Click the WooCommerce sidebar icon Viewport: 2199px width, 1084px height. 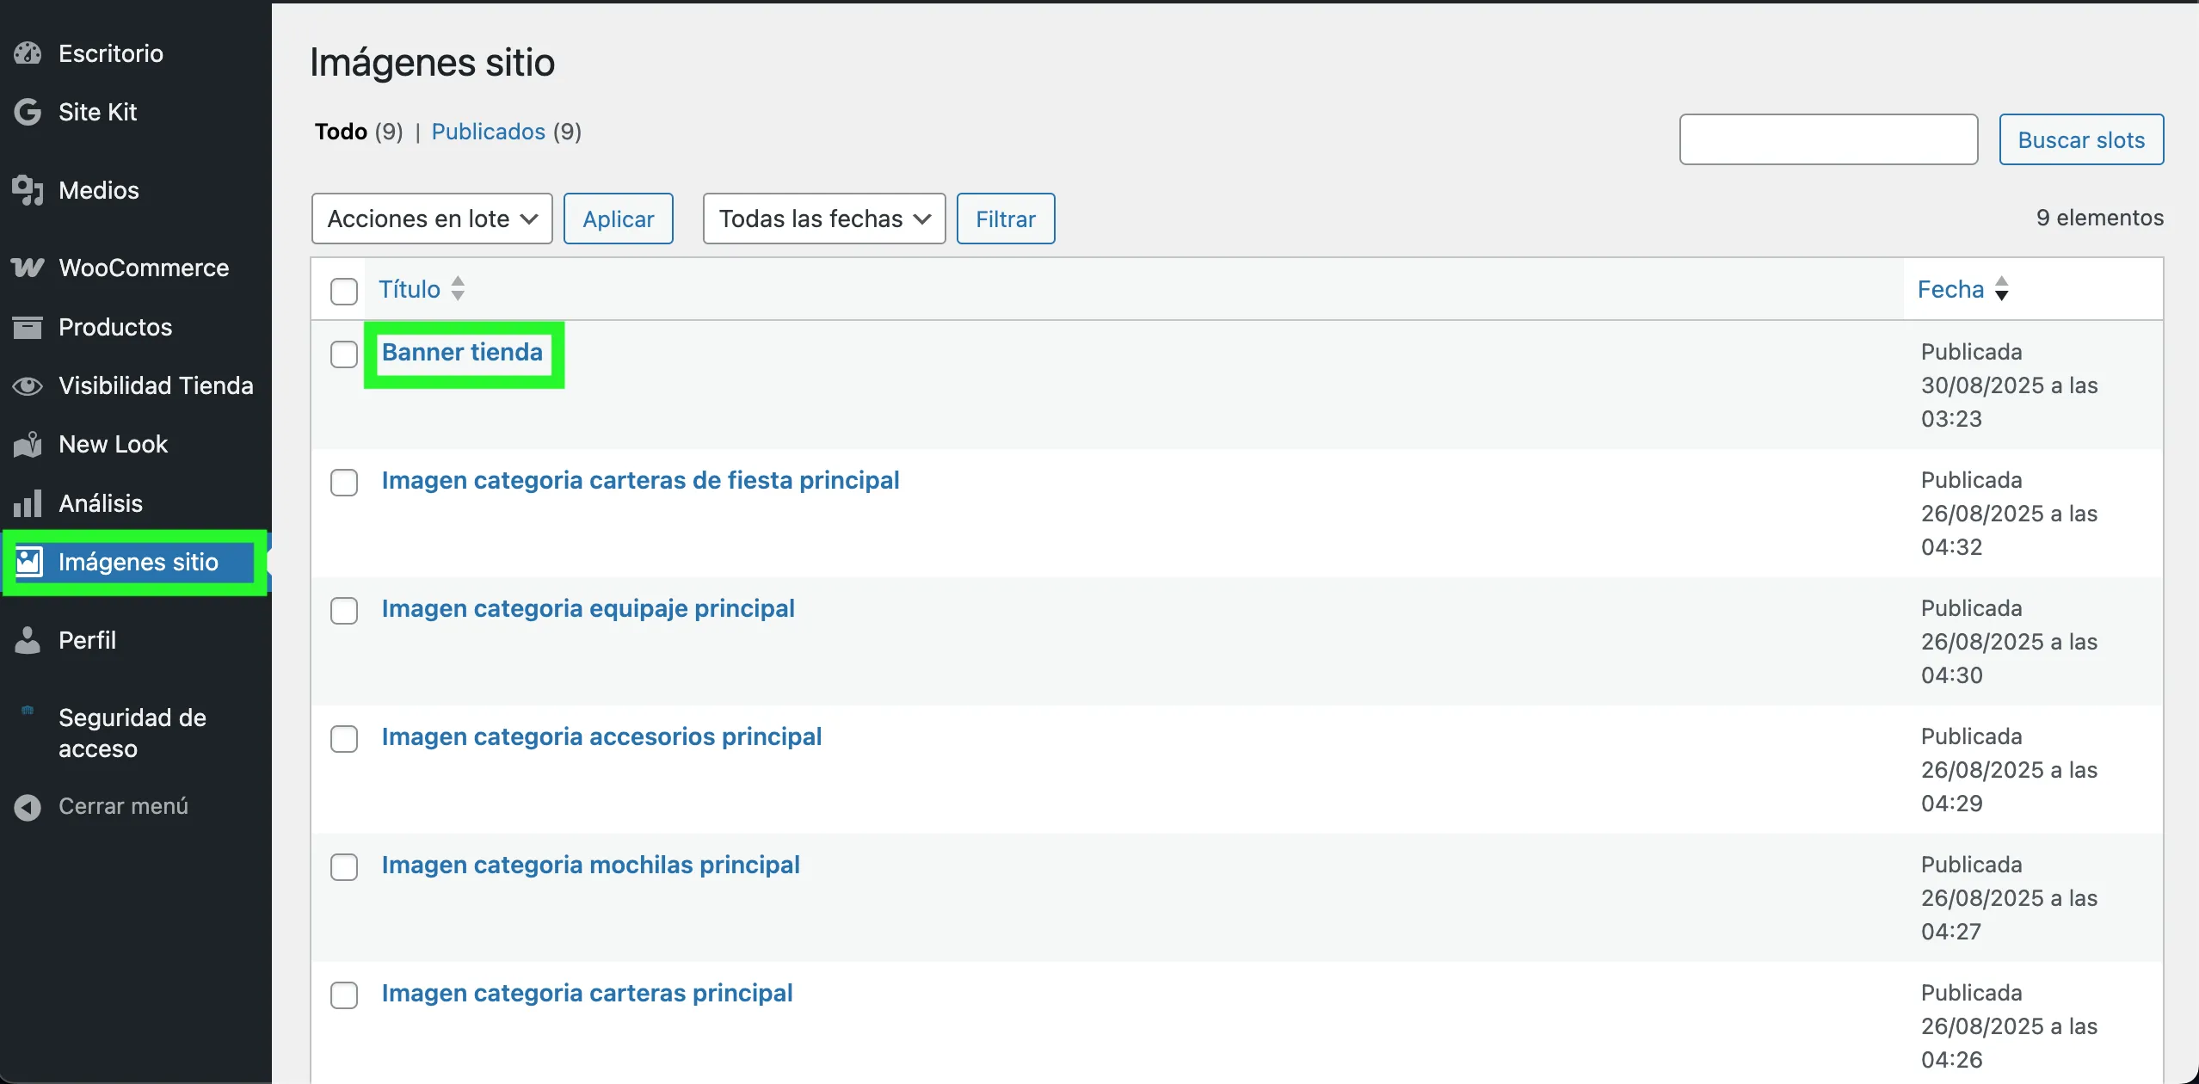27,268
